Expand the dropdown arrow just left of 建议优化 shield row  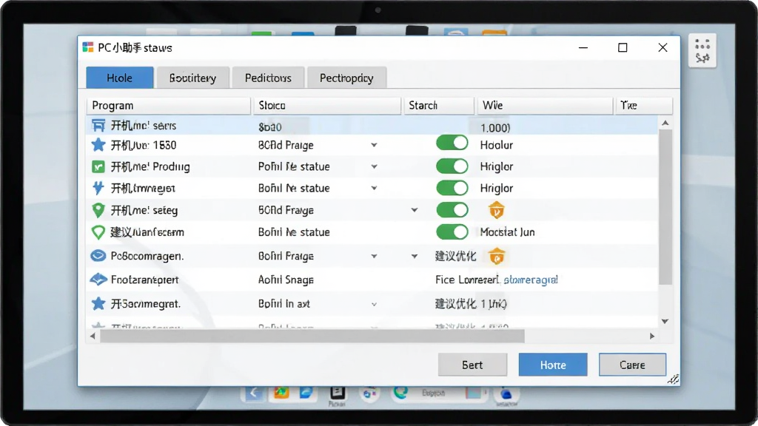tap(415, 257)
